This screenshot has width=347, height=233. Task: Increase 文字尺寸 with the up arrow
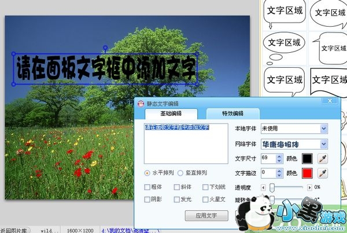(279, 156)
